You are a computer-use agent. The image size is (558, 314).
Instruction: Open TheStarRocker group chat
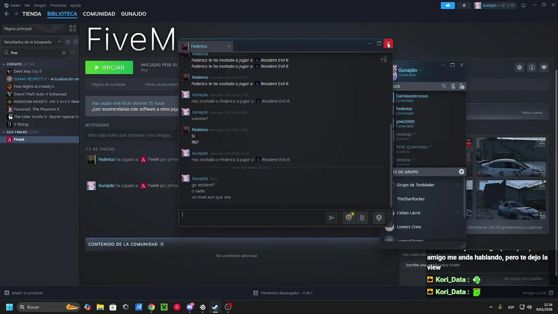(411, 199)
